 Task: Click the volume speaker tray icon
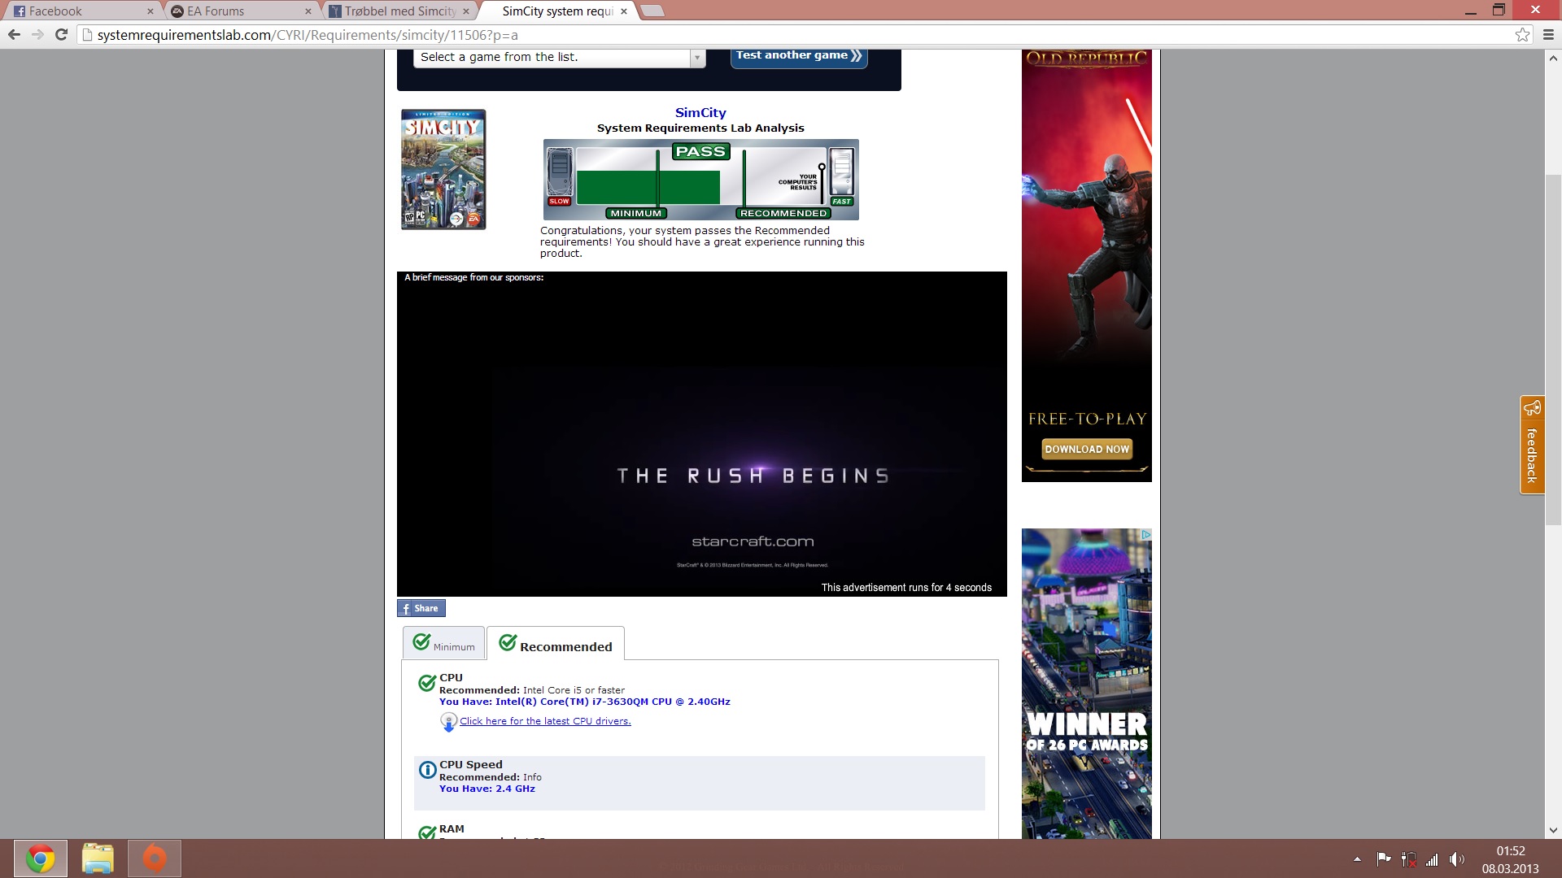point(1456,859)
